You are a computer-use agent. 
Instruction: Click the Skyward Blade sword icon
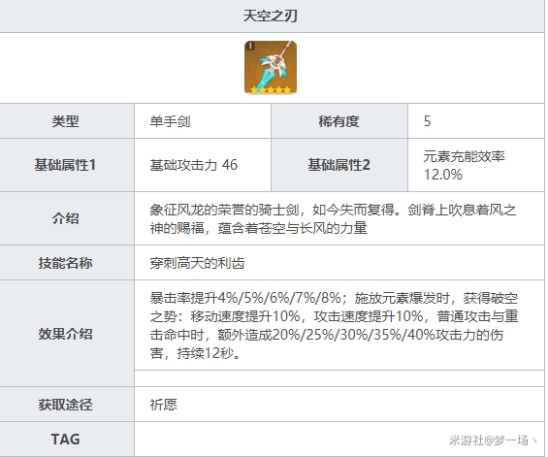[271, 68]
